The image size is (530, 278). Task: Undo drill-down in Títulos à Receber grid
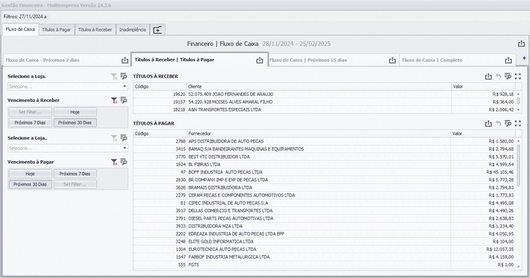tap(498, 76)
